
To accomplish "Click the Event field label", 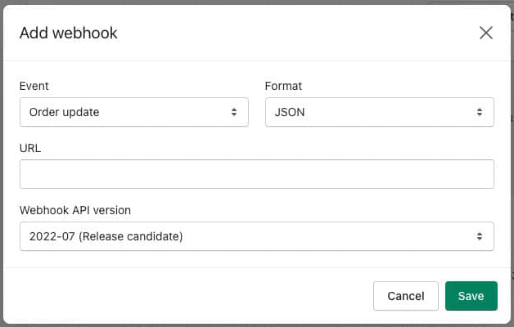I will point(34,86).
